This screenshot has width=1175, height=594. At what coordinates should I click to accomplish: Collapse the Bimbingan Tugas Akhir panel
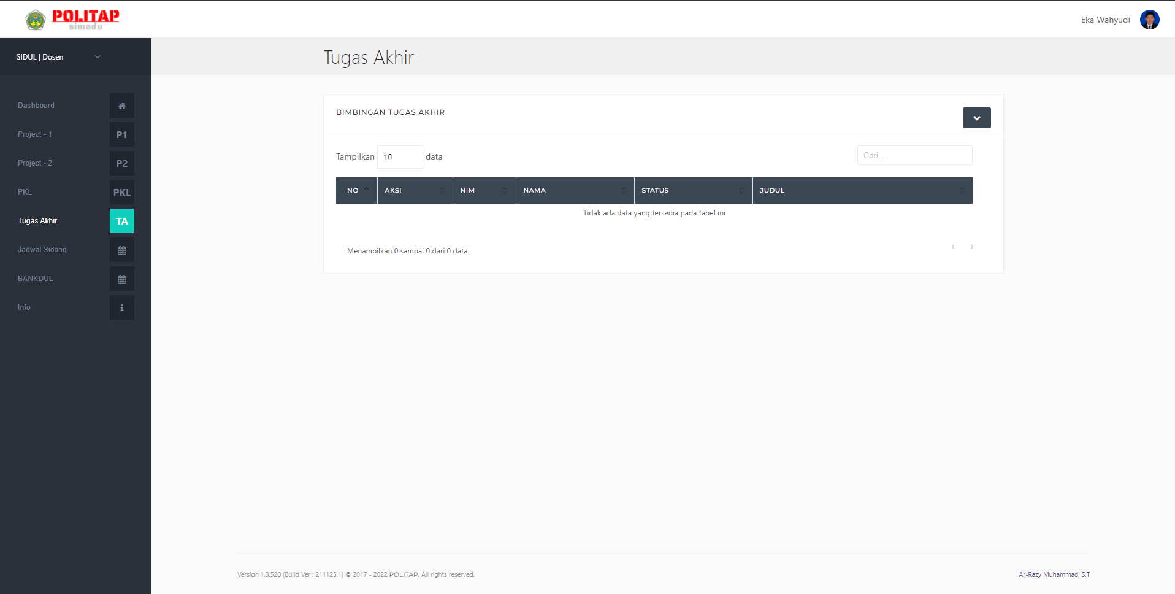coord(976,118)
